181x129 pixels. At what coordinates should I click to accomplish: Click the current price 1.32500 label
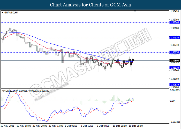(175, 61)
